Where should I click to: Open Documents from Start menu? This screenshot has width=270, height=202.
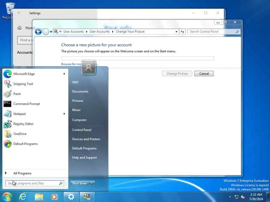pos(80,92)
